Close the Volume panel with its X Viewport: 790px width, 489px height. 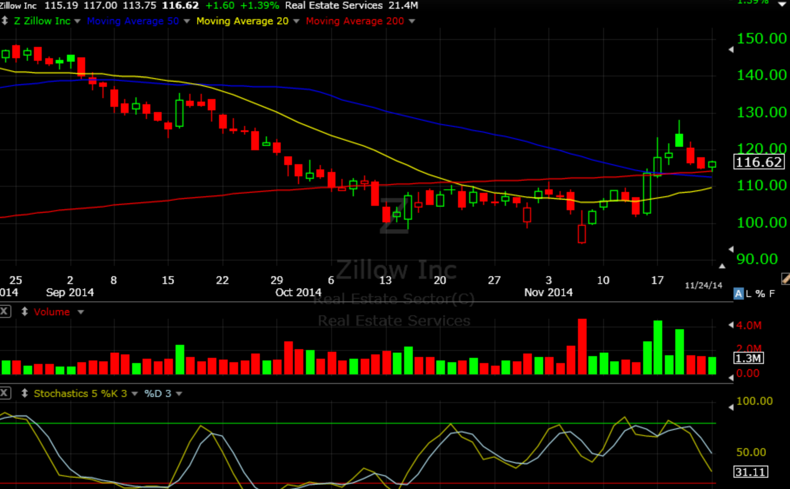(x=5, y=311)
